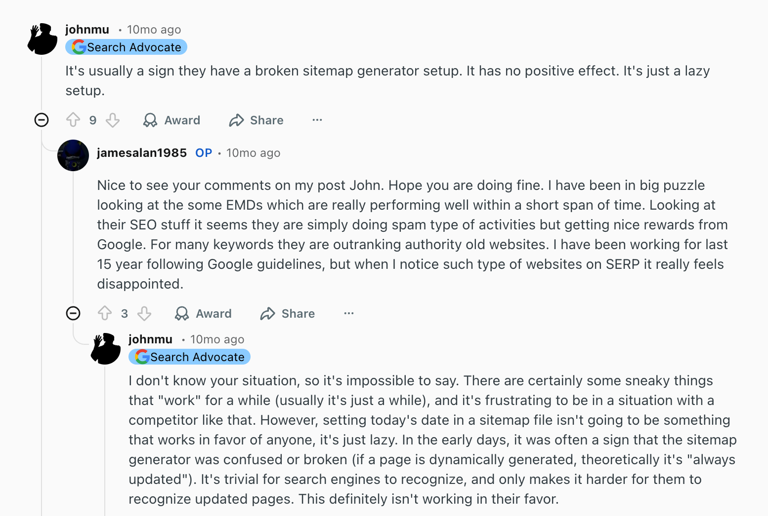Screen dimensions: 768x516
Task: Share jamesalan1985's reply comment
Action: (x=288, y=313)
